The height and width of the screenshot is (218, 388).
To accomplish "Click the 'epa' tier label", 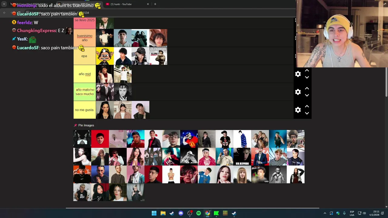I will pos(85,56).
